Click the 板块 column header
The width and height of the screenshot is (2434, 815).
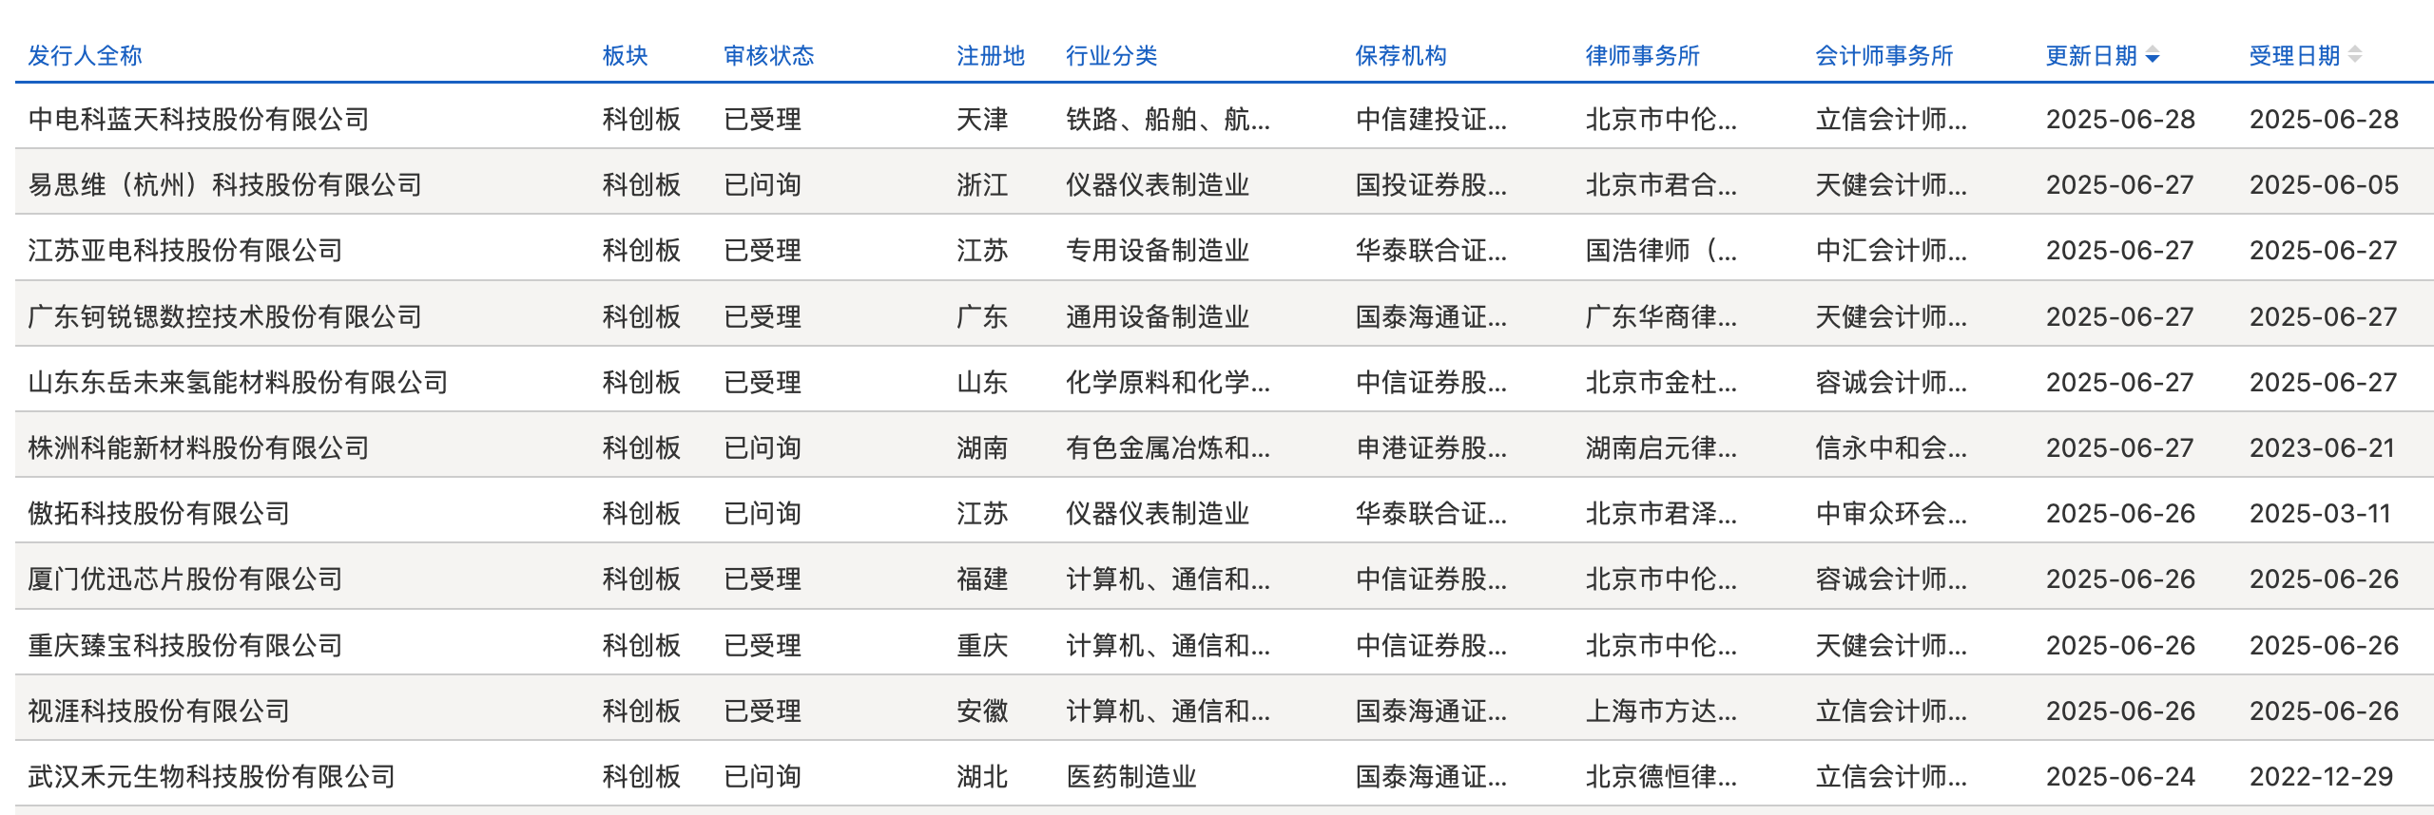[x=626, y=56]
